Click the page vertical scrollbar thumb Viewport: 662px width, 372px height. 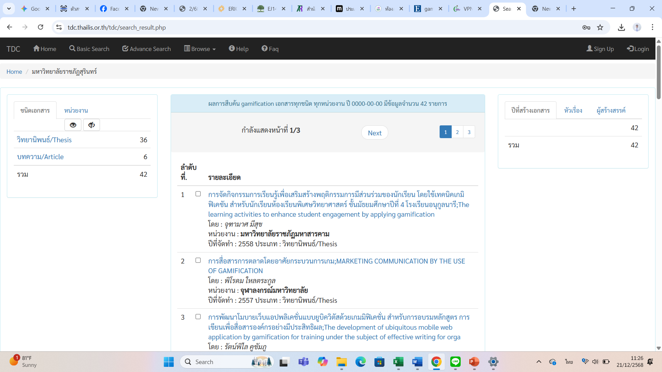659,72
